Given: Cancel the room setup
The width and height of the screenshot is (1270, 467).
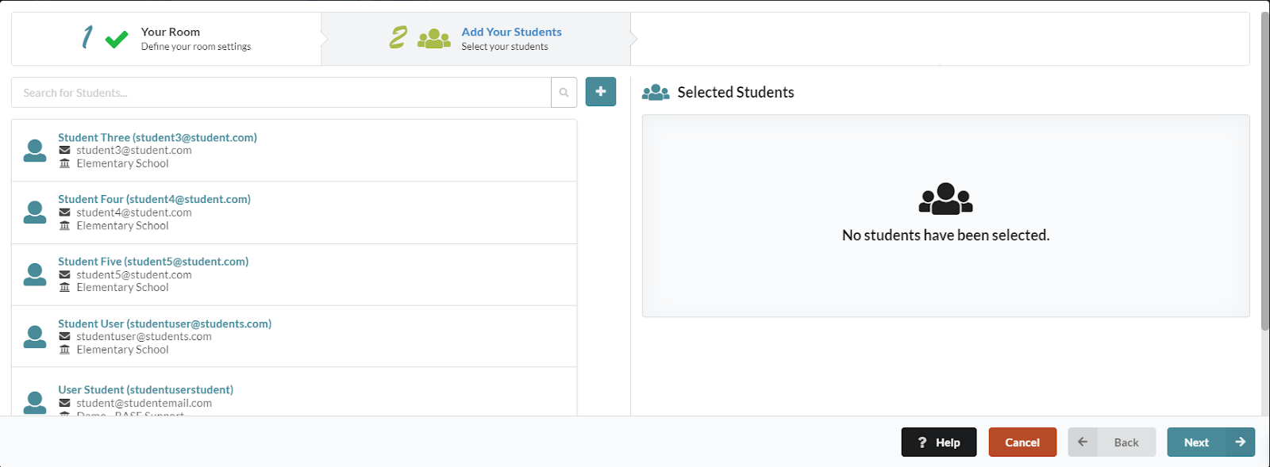Looking at the screenshot, I should pyautogui.click(x=1022, y=442).
